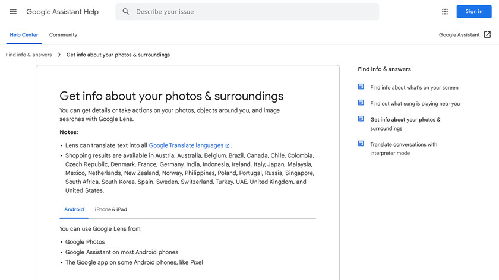Viewport: 499px width, 280px height.
Task: Select the iPhone & iPad tab
Action: 110,209
